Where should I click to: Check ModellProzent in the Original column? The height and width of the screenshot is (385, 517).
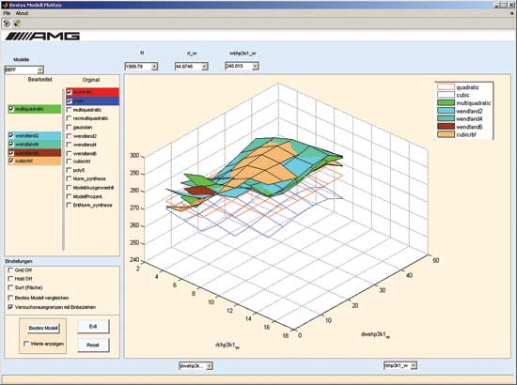pyautogui.click(x=69, y=196)
